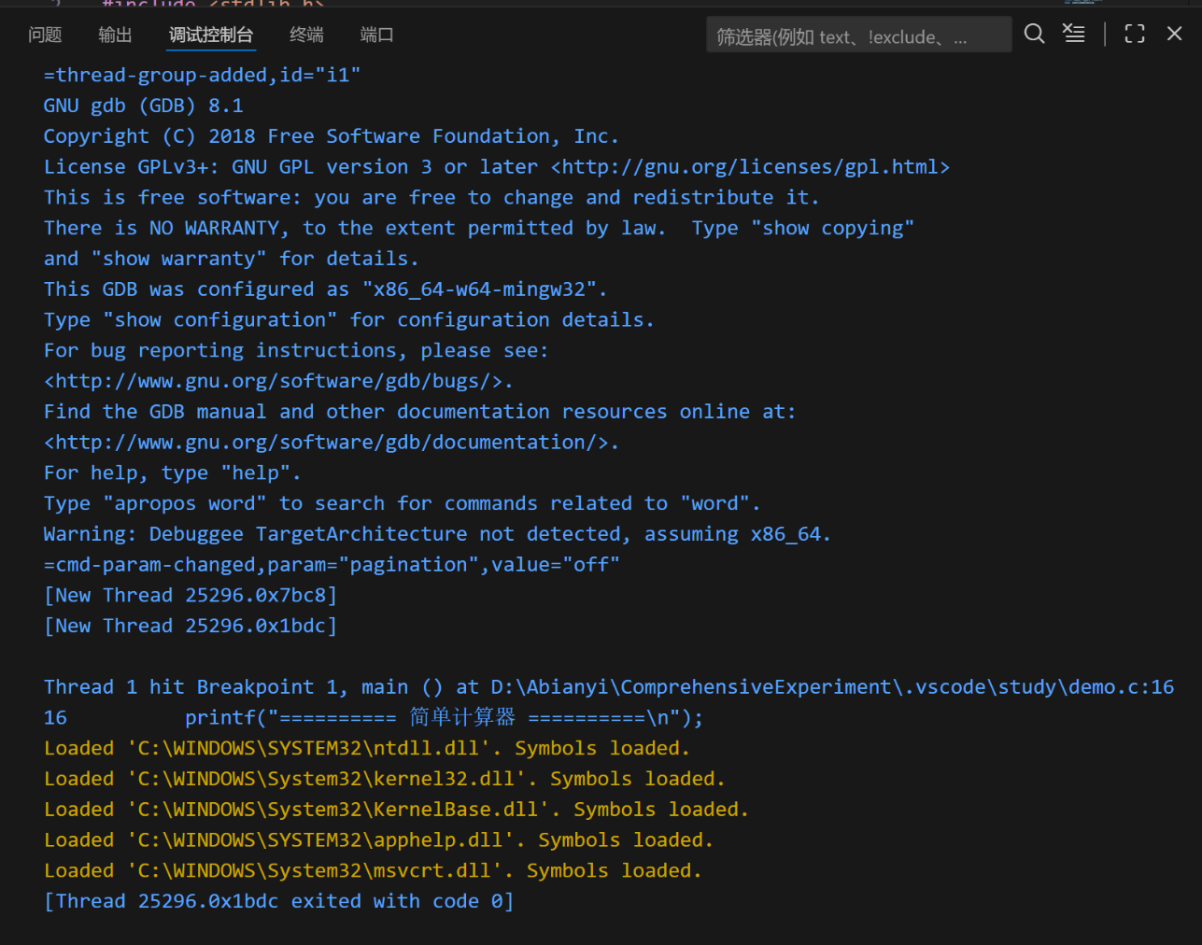Click the 'Loaded KernelBase.dll' line
This screenshot has height=945, width=1202.
(x=396, y=811)
